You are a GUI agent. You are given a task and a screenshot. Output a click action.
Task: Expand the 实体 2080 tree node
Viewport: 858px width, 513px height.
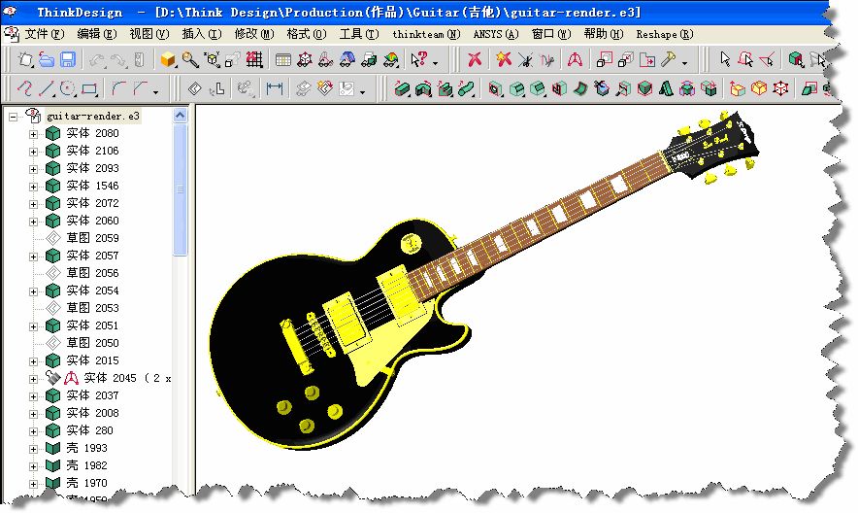(x=33, y=133)
